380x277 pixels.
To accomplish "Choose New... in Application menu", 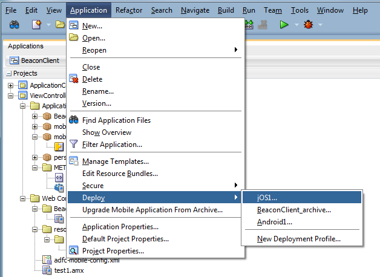I will (x=156, y=26).
